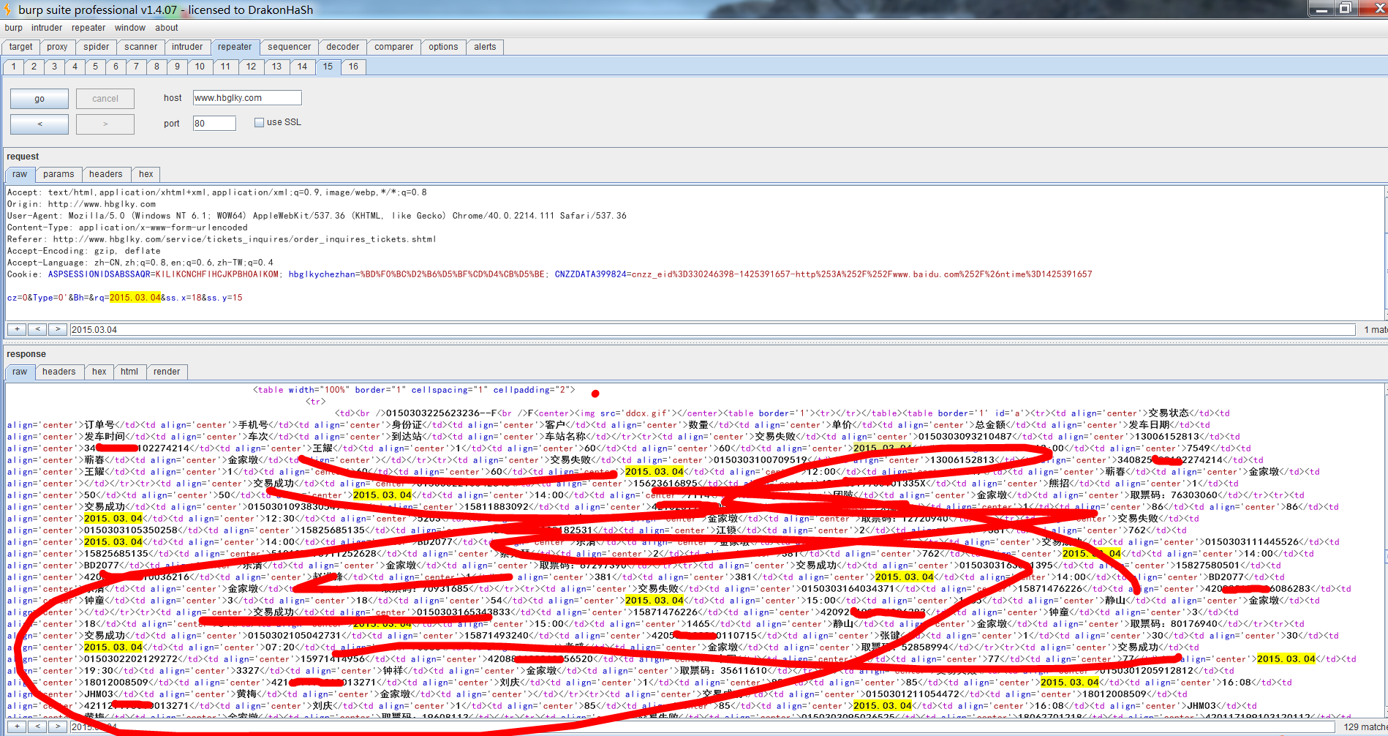This screenshot has width=1388, height=736.
Task: Go to next request in history
Action: [105, 124]
